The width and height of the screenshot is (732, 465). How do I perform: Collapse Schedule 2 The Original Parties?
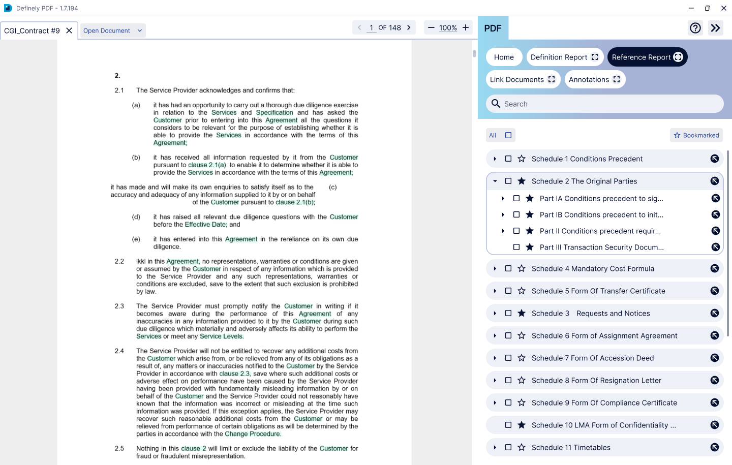tap(495, 181)
